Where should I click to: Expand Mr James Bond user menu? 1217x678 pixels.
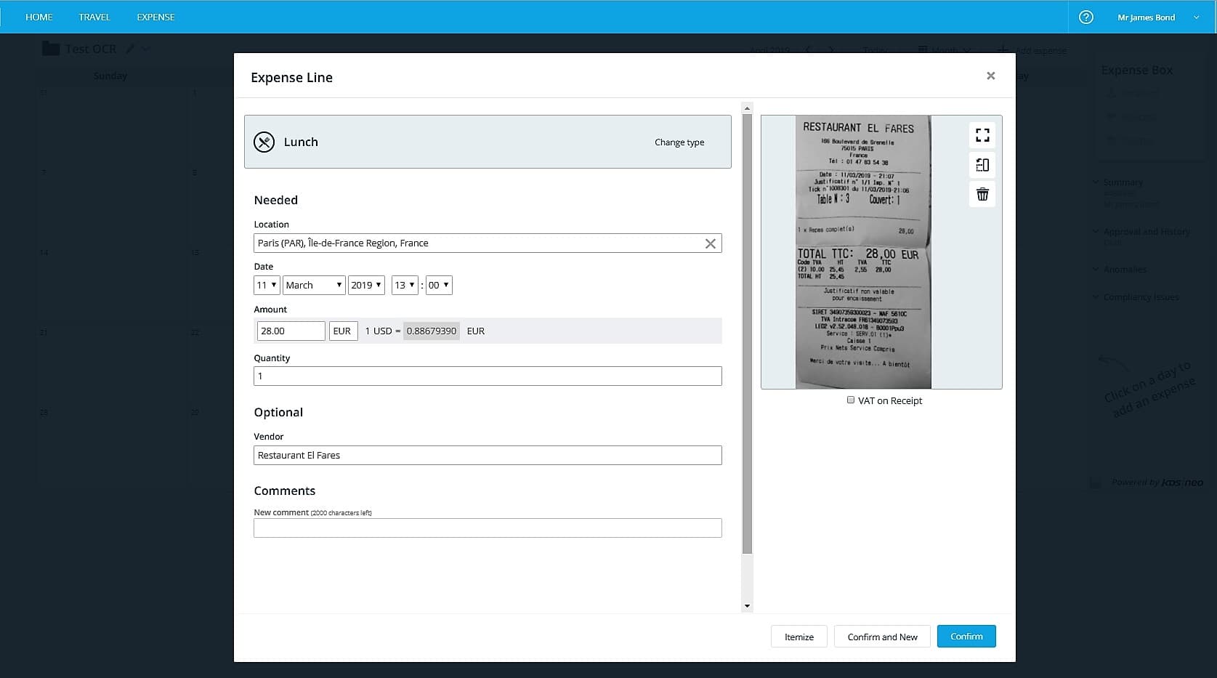click(1158, 17)
